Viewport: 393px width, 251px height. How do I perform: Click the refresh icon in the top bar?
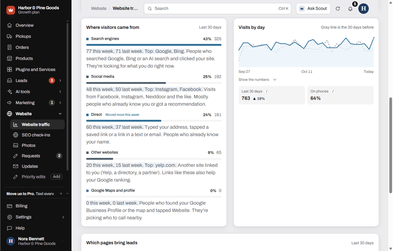[338, 9]
